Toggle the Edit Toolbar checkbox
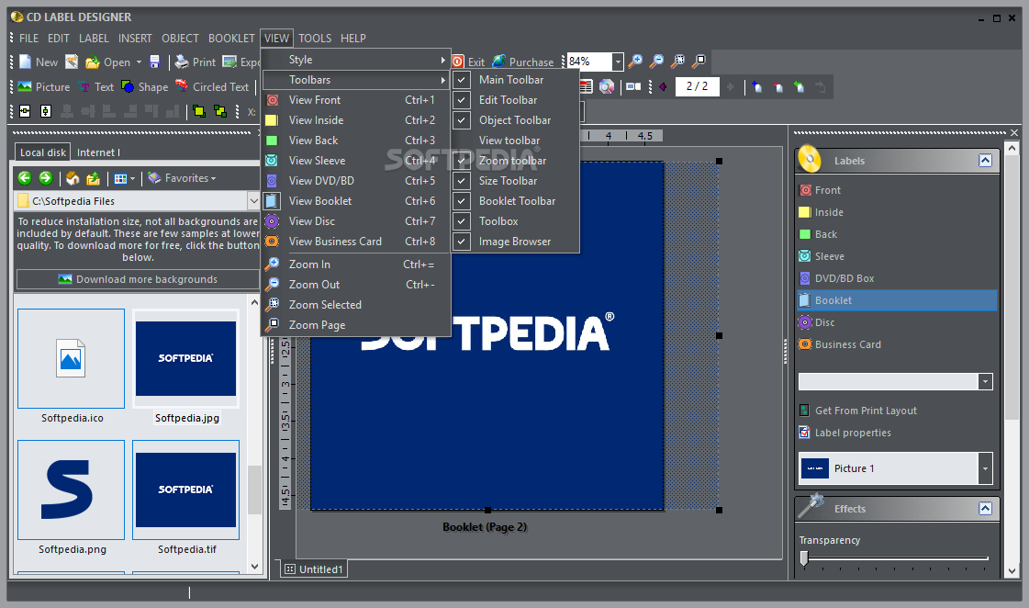 tap(462, 100)
